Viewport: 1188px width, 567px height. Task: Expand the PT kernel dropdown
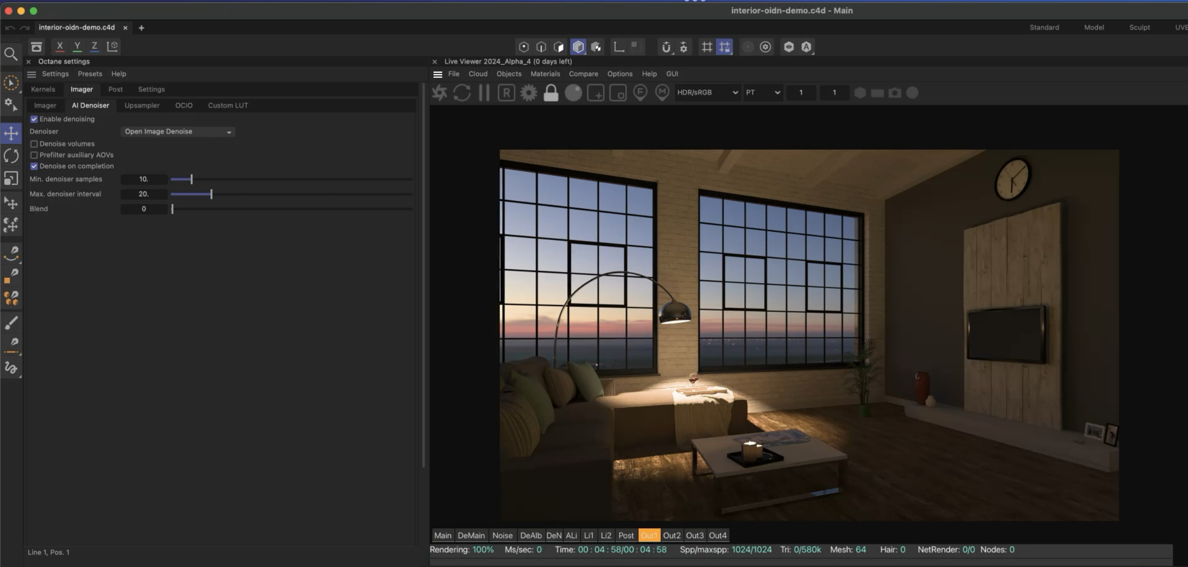(762, 93)
